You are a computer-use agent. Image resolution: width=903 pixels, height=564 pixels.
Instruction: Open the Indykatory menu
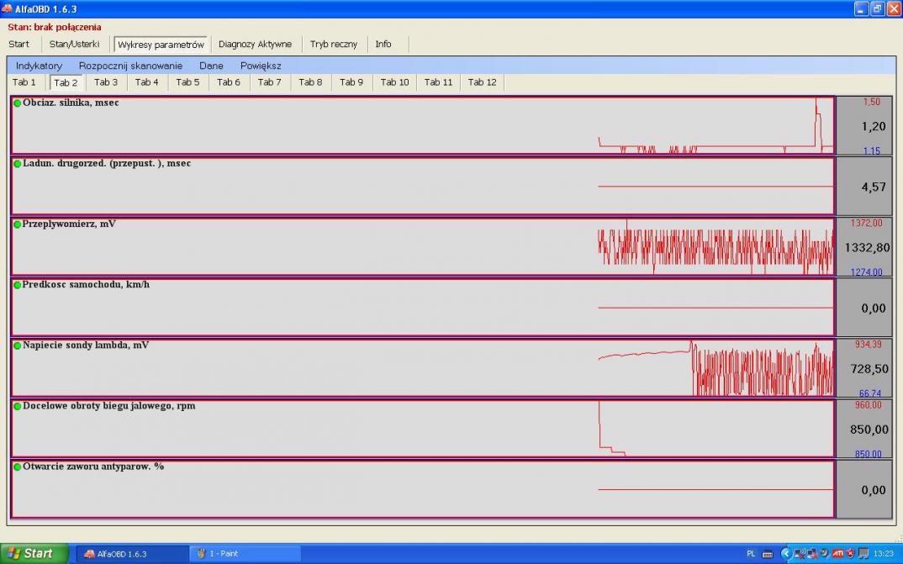[39, 66]
